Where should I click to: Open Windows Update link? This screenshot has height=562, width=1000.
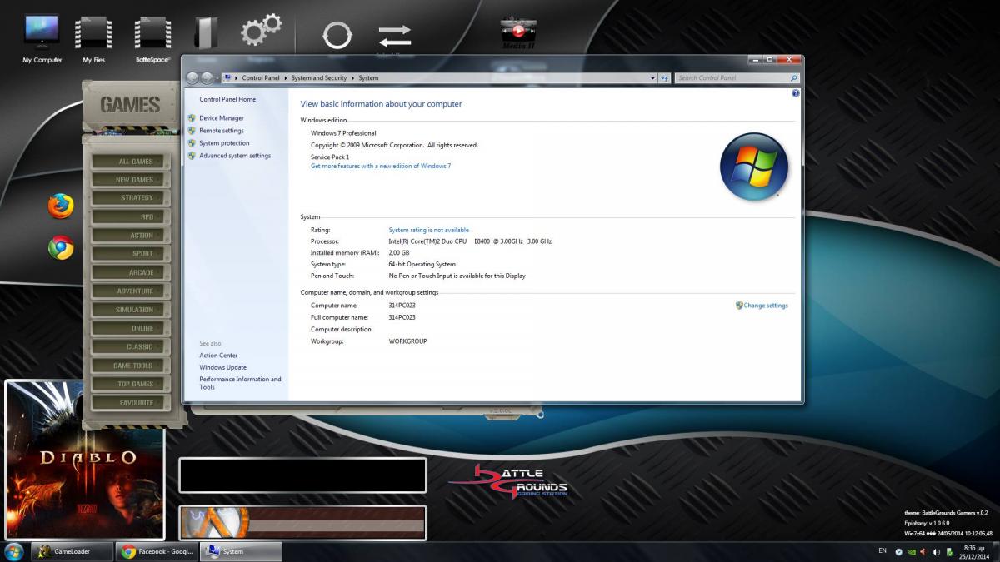click(222, 367)
